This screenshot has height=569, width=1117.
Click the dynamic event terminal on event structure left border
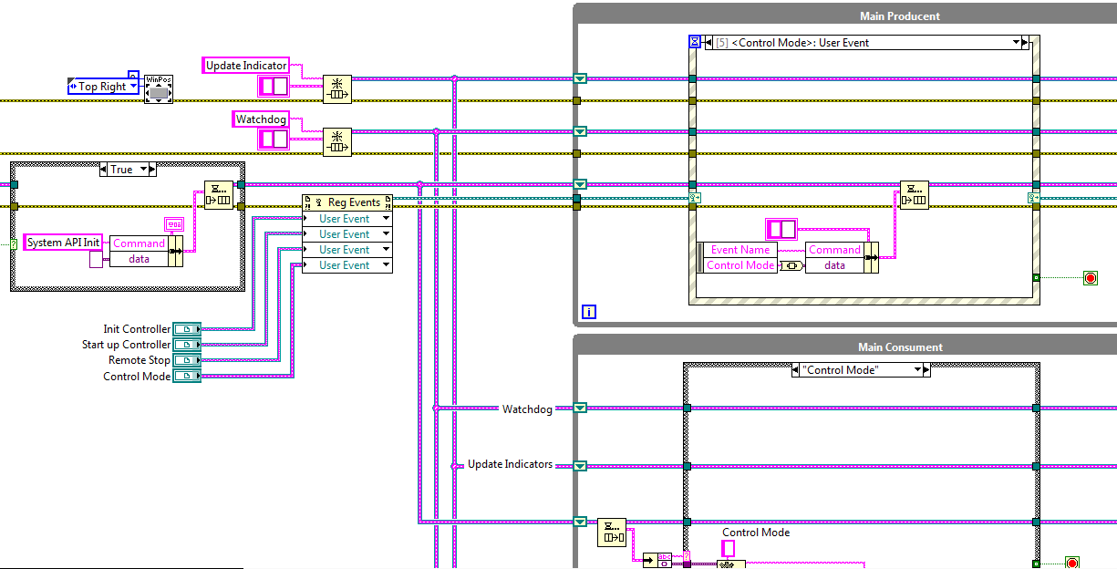pyautogui.click(x=695, y=197)
